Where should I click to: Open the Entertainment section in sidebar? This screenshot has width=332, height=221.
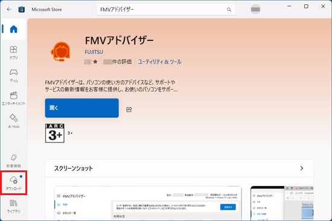click(13, 99)
